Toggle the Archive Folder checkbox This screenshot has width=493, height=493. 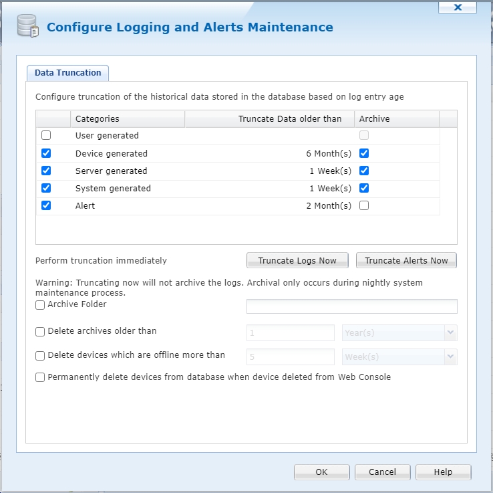pos(41,305)
